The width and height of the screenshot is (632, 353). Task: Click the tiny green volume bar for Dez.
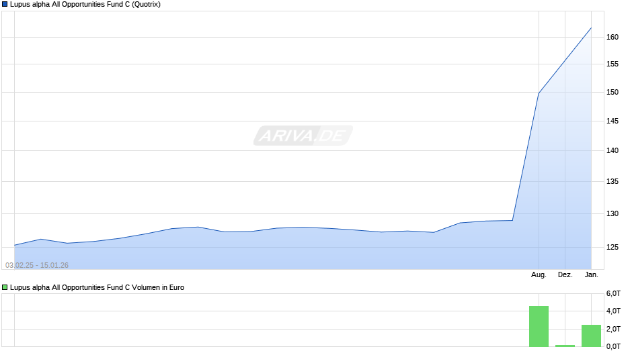tap(565, 346)
